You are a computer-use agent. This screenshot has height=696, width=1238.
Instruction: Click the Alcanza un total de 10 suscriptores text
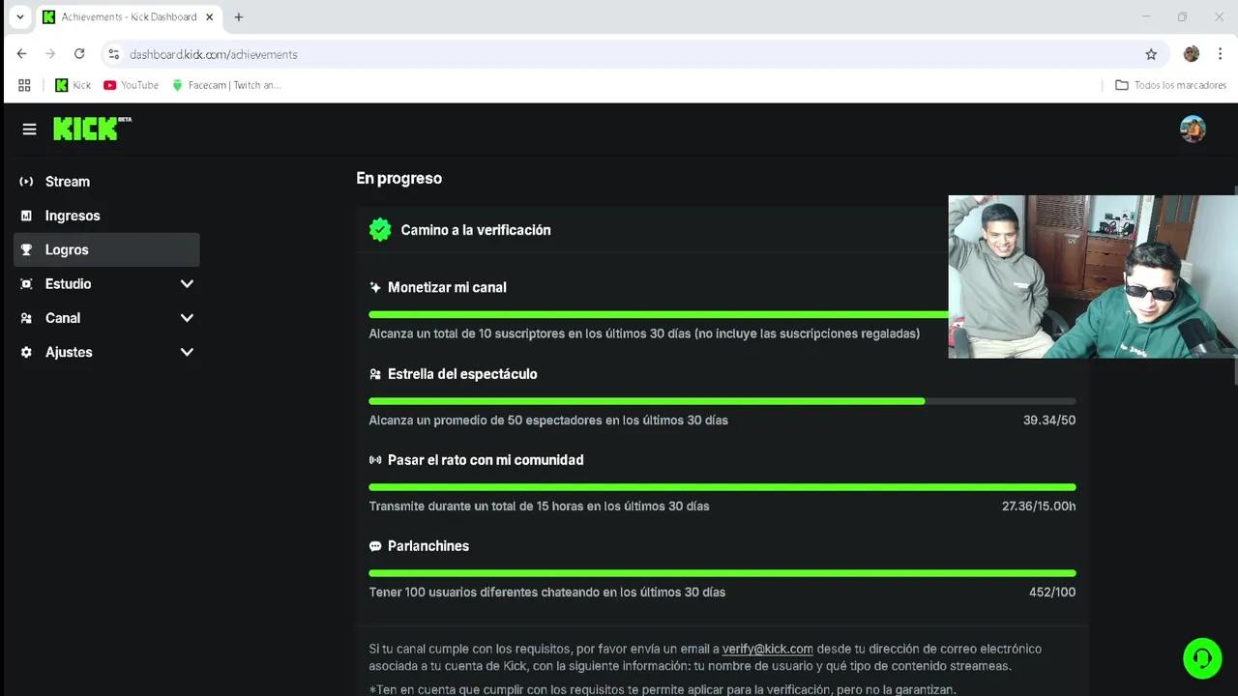click(x=644, y=333)
